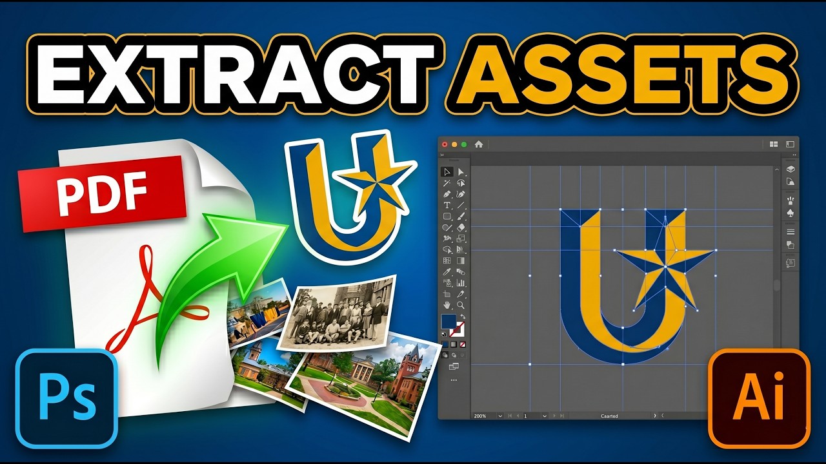Pick the Eraser tool
Image resolution: width=826 pixels, height=464 pixels.
coord(461,227)
